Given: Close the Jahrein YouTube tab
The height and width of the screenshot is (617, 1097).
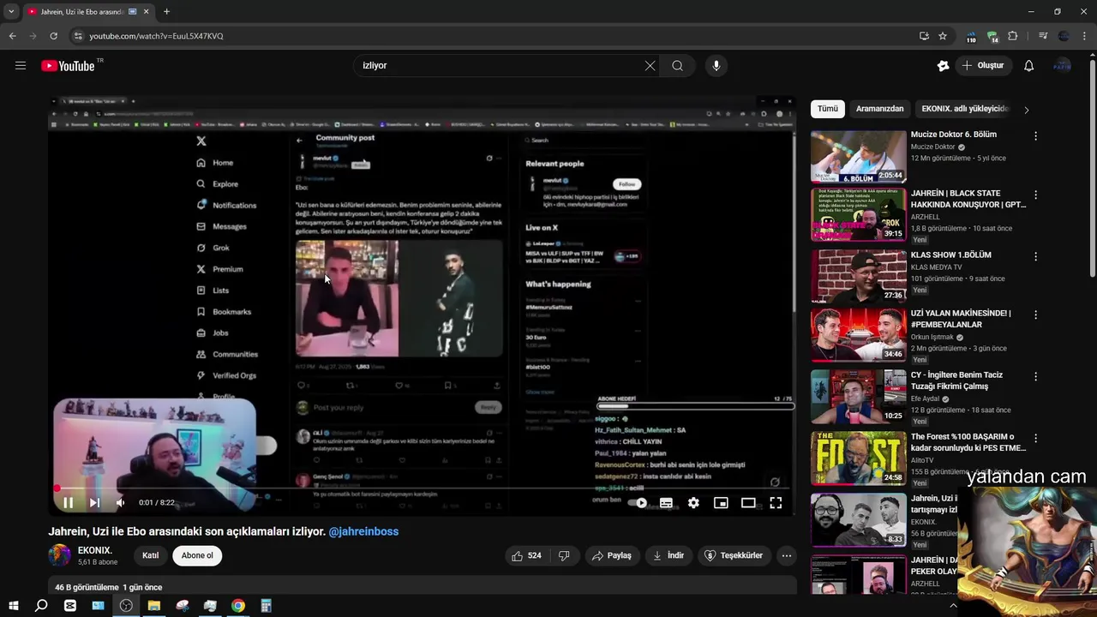Looking at the screenshot, I should (146, 12).
